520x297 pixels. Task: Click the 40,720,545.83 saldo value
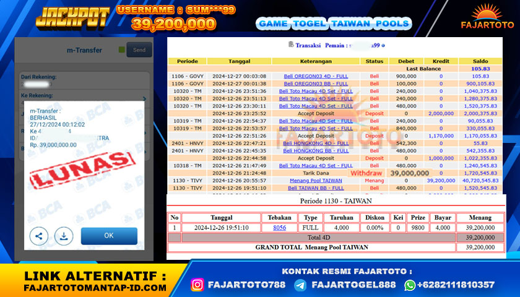click(x=480, y=181)
